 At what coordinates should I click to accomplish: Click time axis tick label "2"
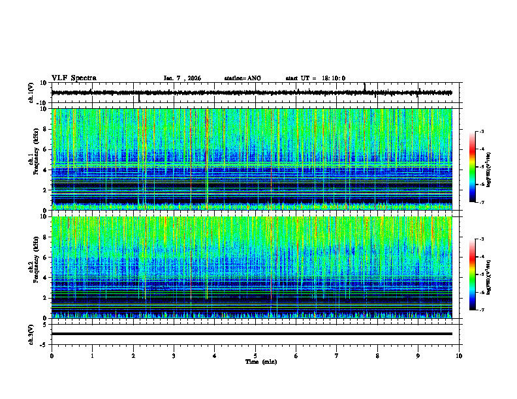(x=133, y=355)
